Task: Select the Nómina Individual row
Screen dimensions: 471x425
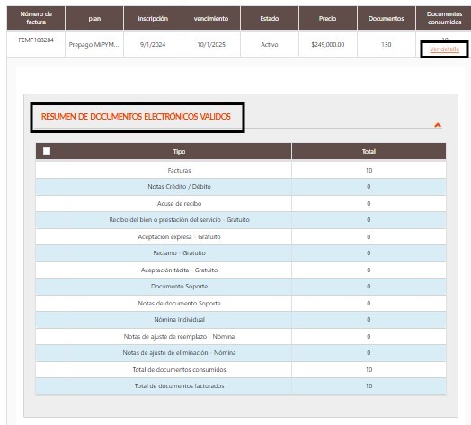Action: tap(241, 320)
